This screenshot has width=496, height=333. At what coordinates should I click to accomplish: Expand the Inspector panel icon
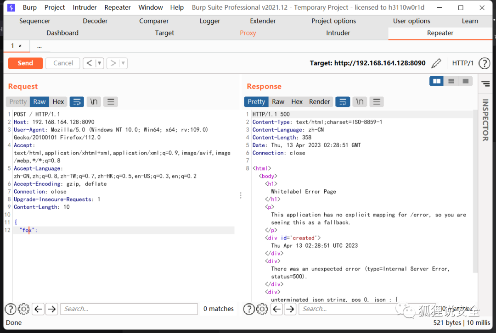[485, 83]
